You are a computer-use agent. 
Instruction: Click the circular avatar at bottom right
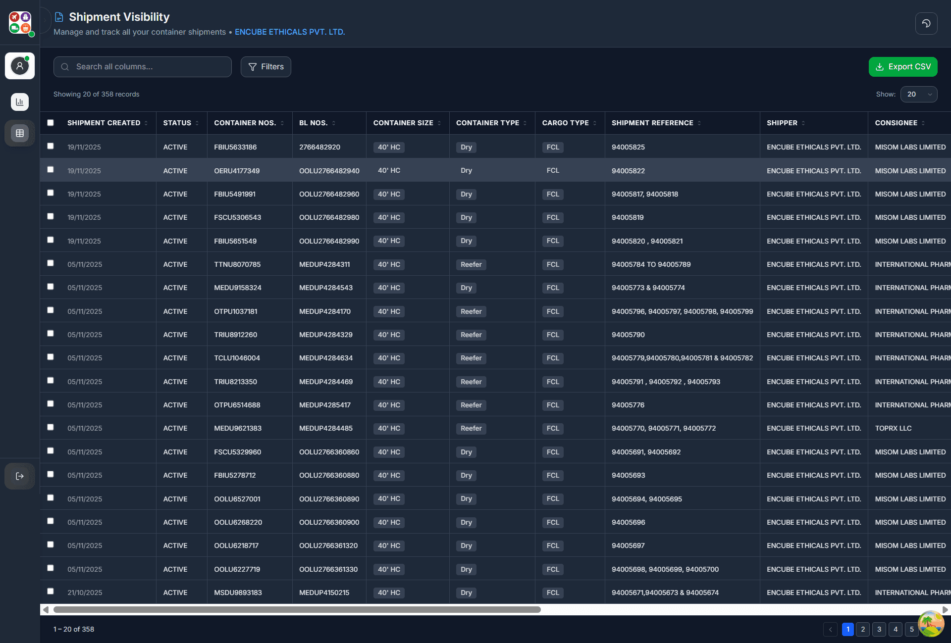pos(931,623)
